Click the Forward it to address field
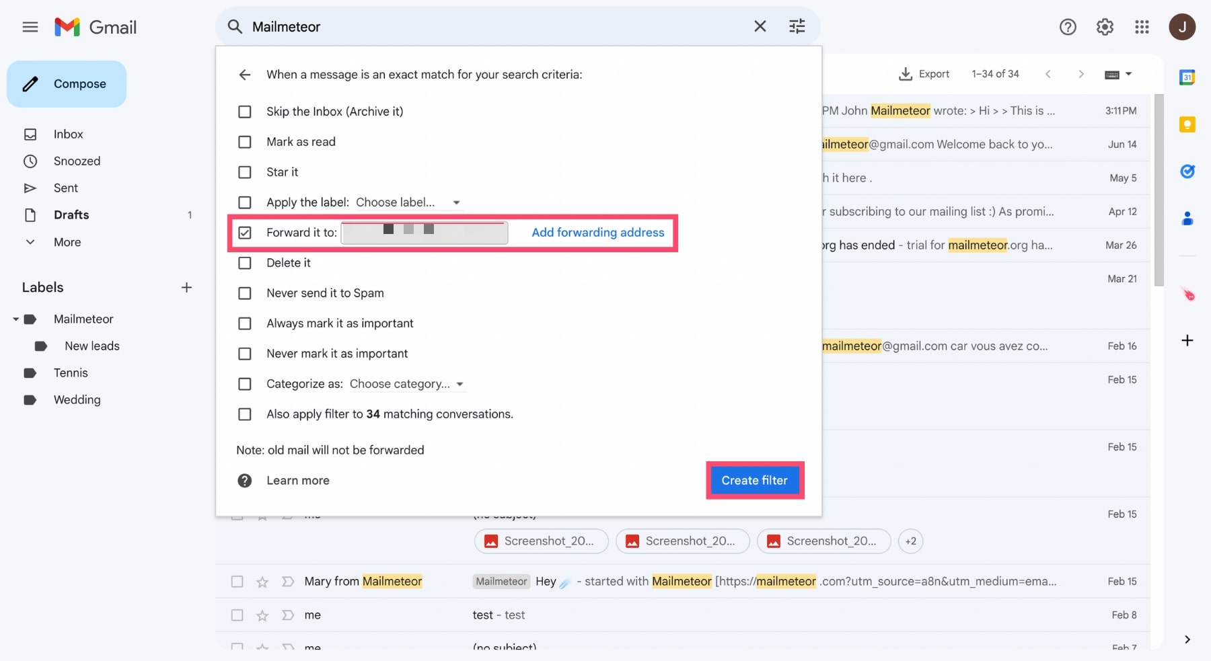This screenshot has width=1211, height=661. pyautogui.click(x=424, y=232)
